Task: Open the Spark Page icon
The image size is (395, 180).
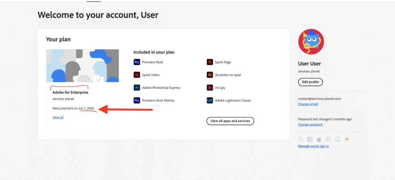Action: pos(209,62)
